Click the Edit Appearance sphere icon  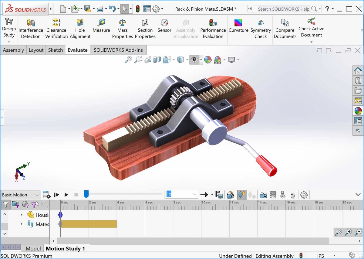tap(208, 60)
